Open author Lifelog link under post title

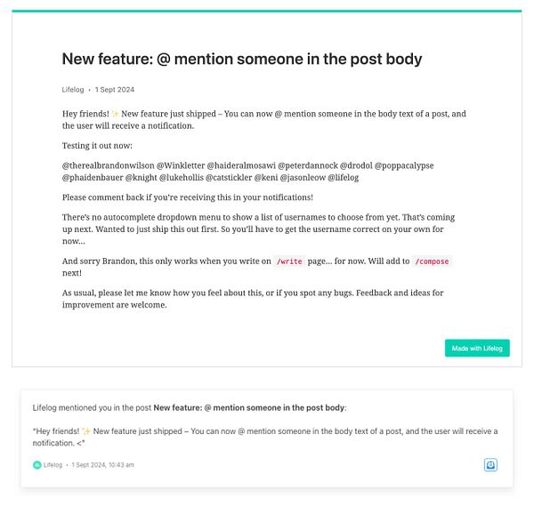coord(73,90)
